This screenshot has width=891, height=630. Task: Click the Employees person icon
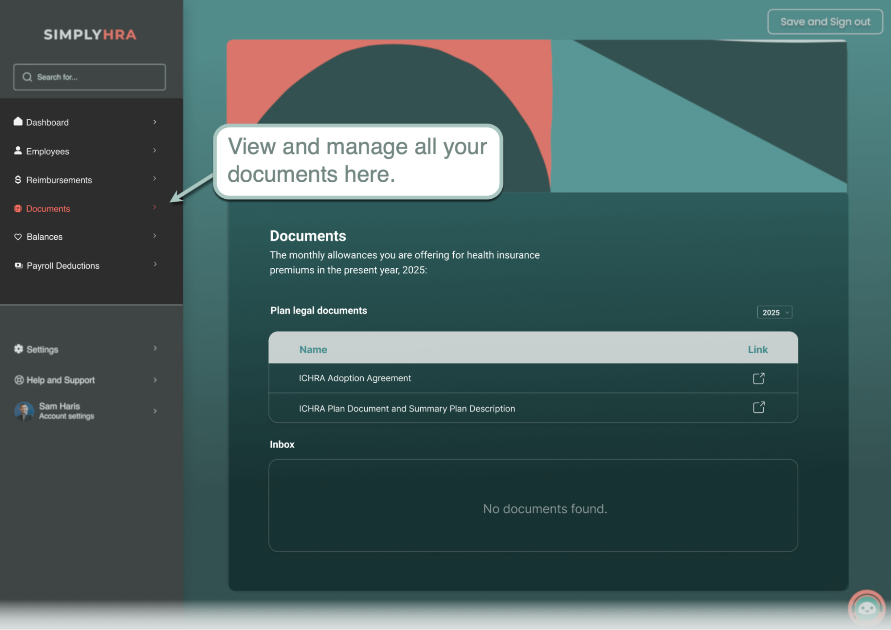coord(18,151)
